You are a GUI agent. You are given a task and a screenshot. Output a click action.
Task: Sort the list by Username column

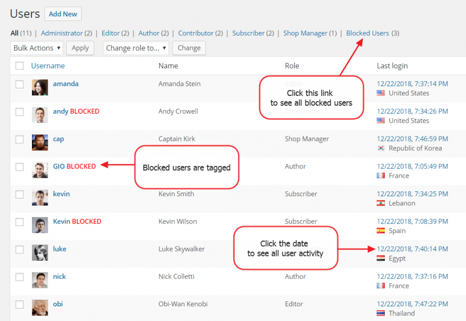point(48,66)
